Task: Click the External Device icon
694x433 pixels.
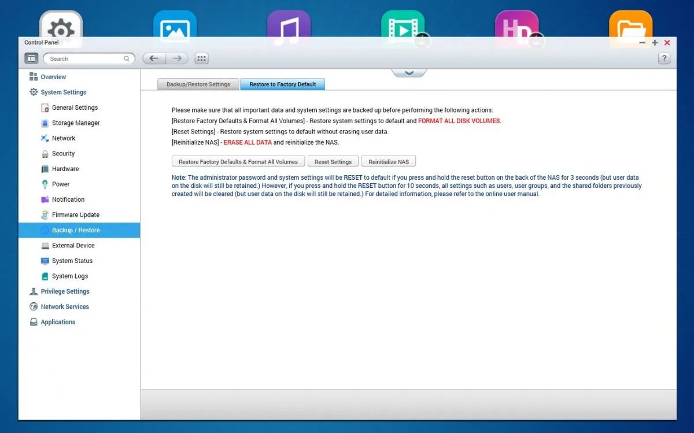Action: 45,246
